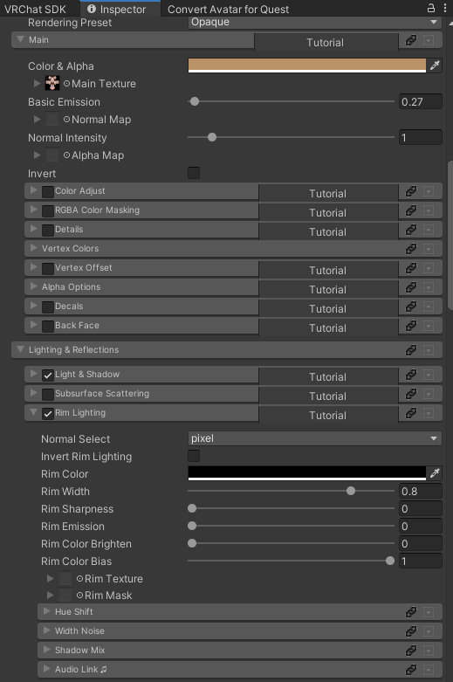Click the Audio Link section link icon
The width and height of the screenshot is (453, 682).
[411, 670]
